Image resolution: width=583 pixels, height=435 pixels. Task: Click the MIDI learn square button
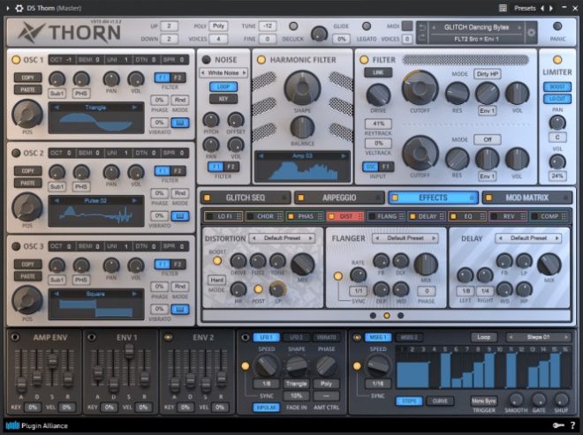point(407,26)
